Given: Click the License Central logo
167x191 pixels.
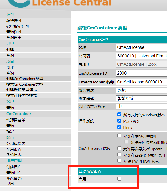Looking at the screenshot, I should tap(60, 3).
